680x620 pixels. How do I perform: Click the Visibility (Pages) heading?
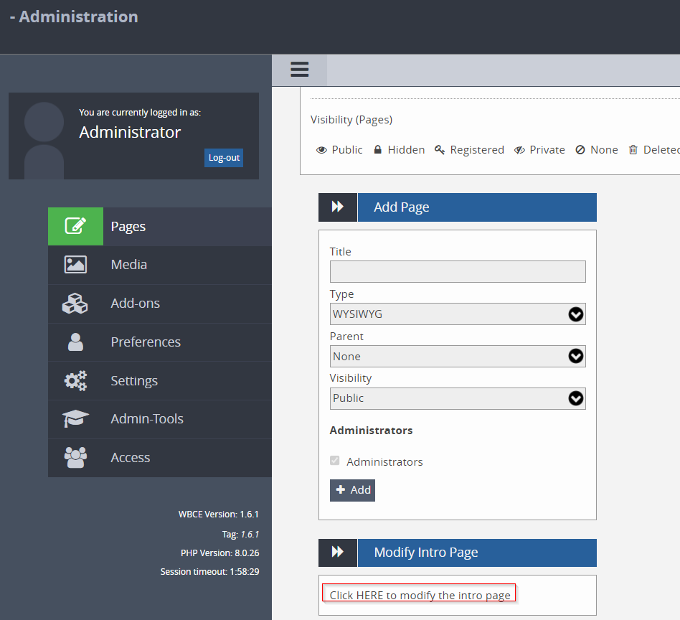pos(351,120)
